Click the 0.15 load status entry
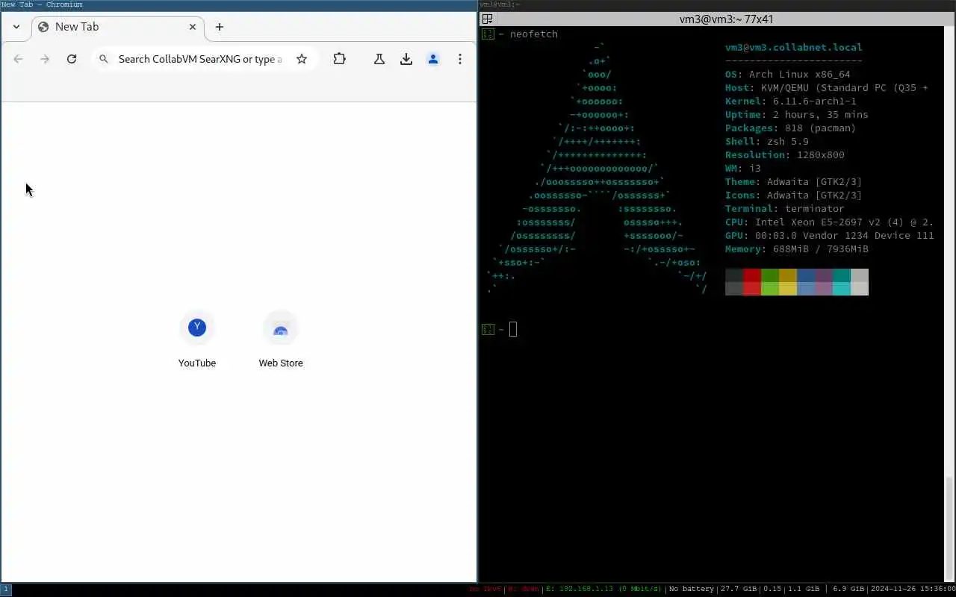The width and height of the screenshot is (956, 597). (773, 590)
